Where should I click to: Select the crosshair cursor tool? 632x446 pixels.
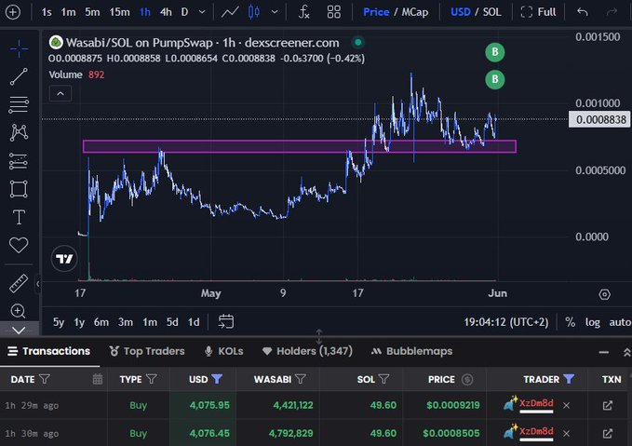tap(19, 48)
